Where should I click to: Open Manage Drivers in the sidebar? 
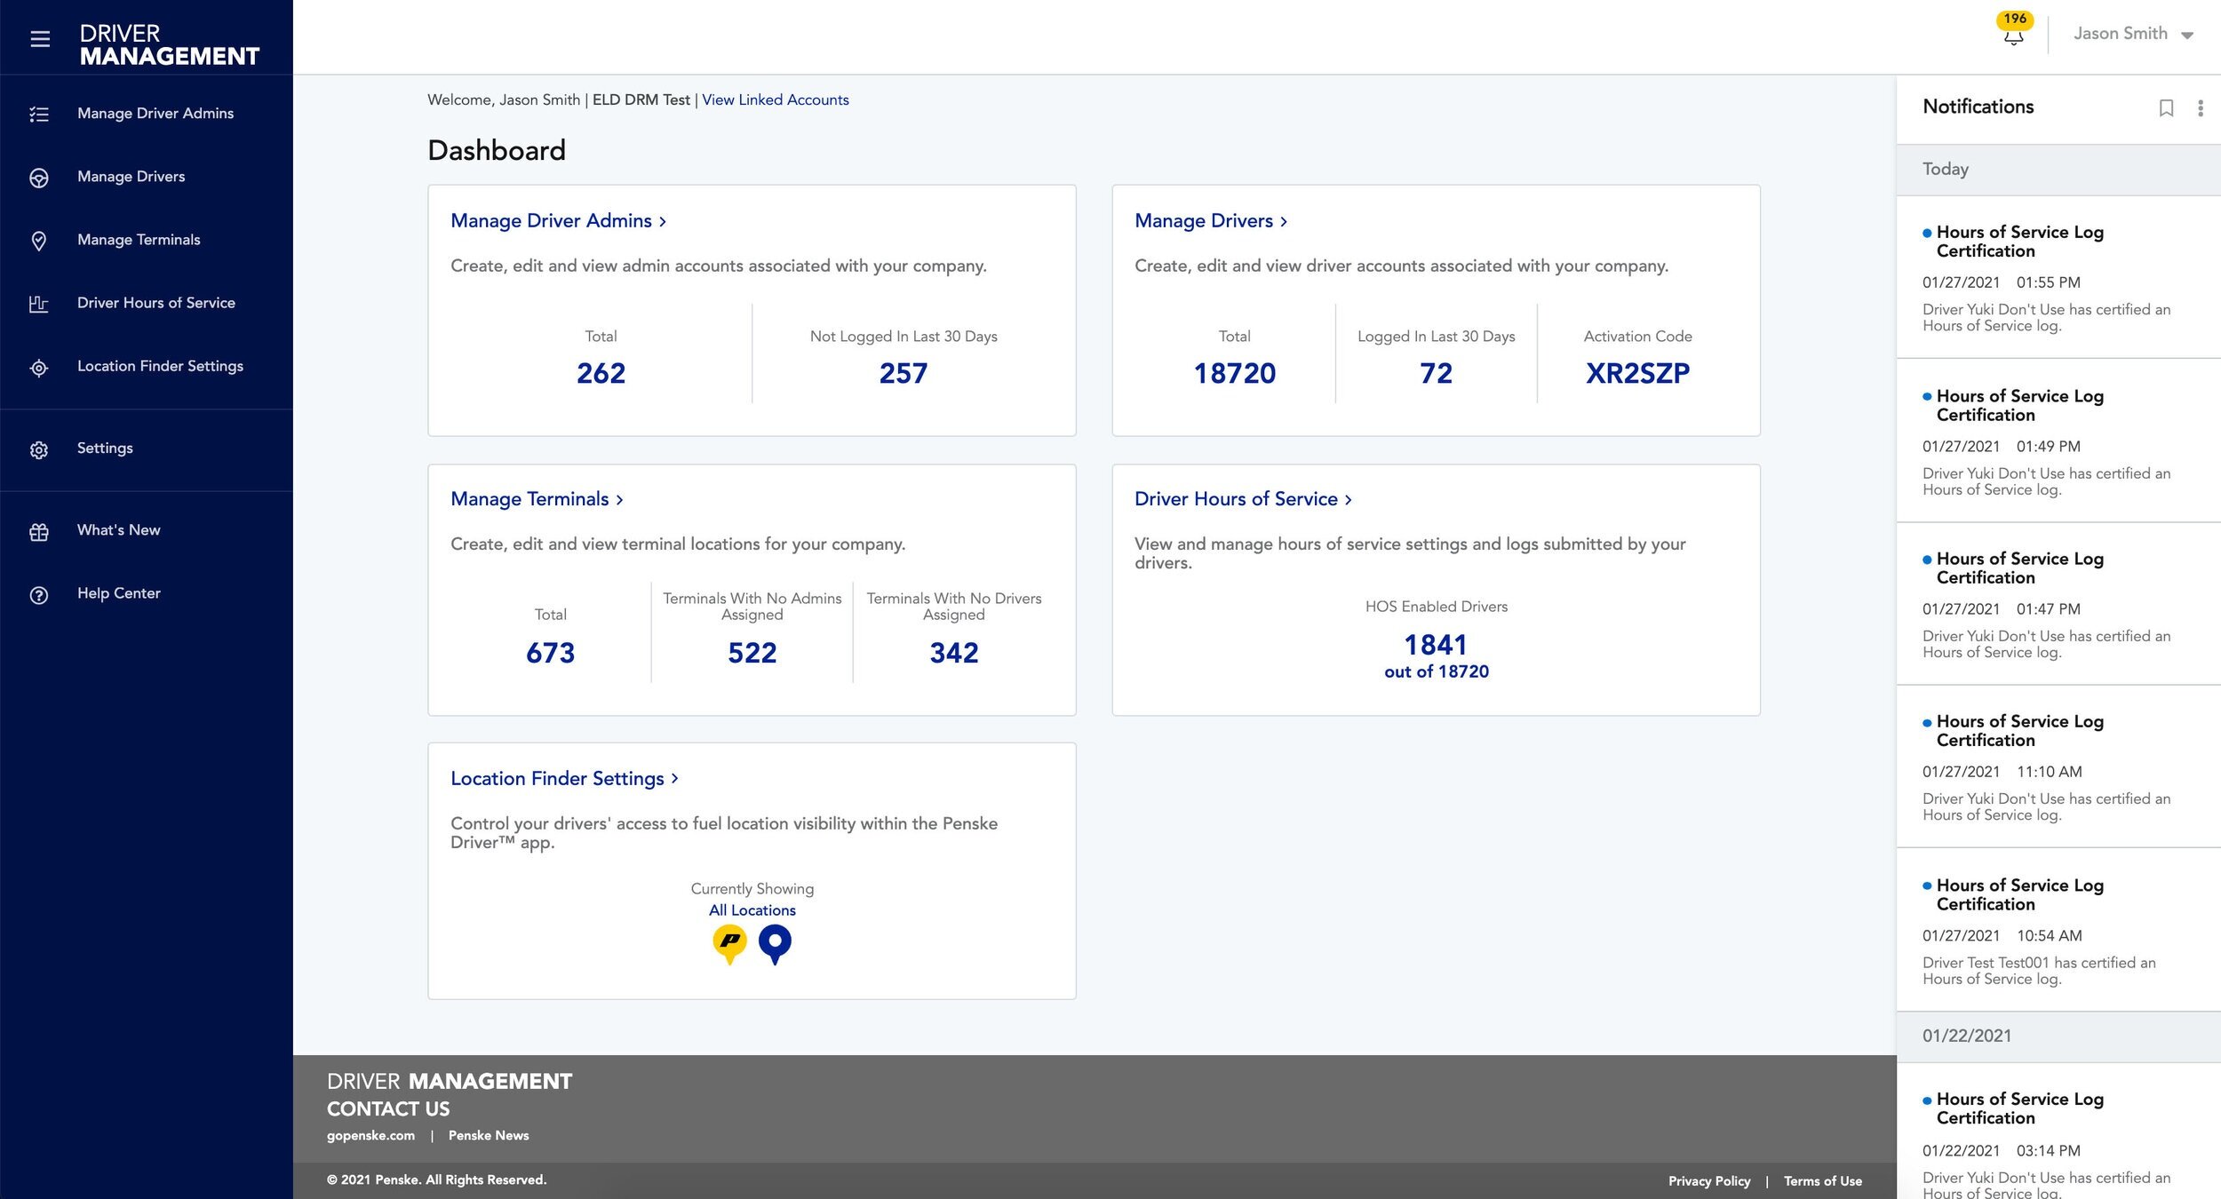point(131,177)
